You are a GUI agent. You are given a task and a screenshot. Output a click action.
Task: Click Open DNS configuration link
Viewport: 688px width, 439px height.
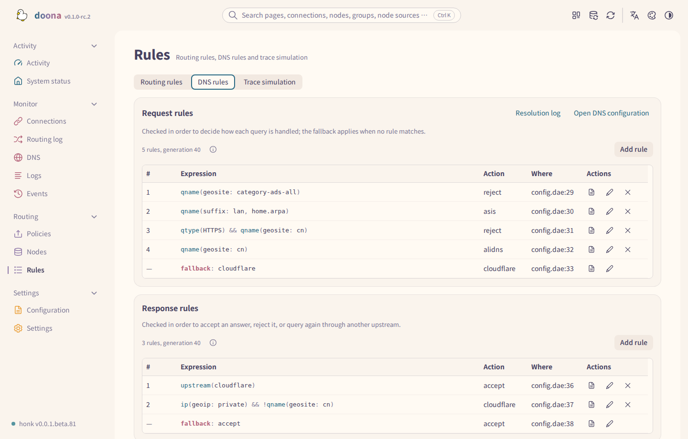pyautogui.click(x=611, y=113)
